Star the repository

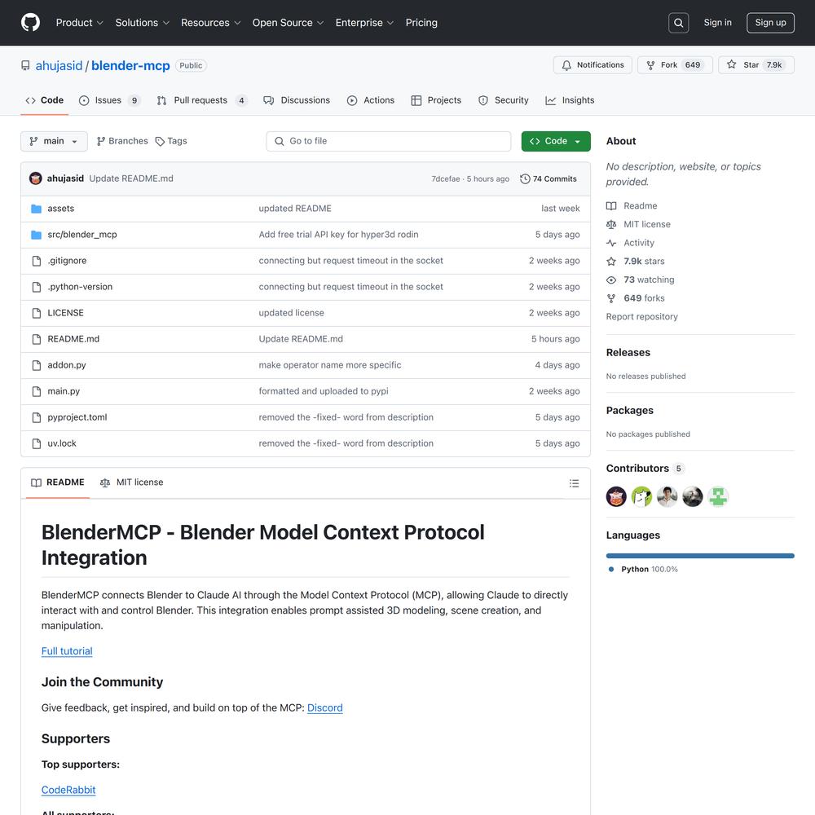(756, 65)
